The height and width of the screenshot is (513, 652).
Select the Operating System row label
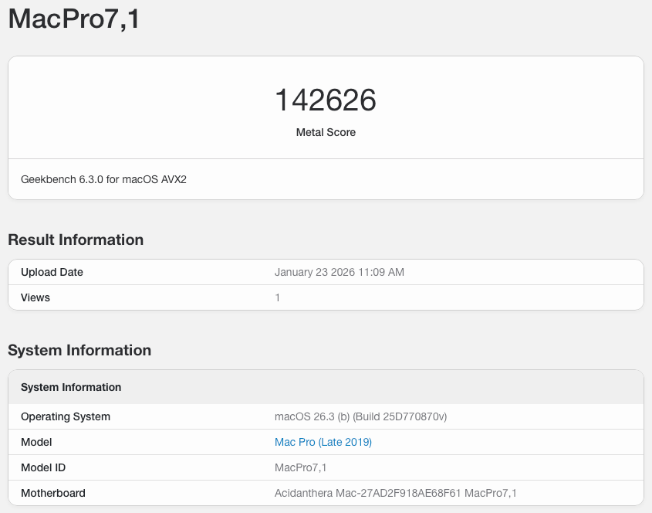[66, 416]
